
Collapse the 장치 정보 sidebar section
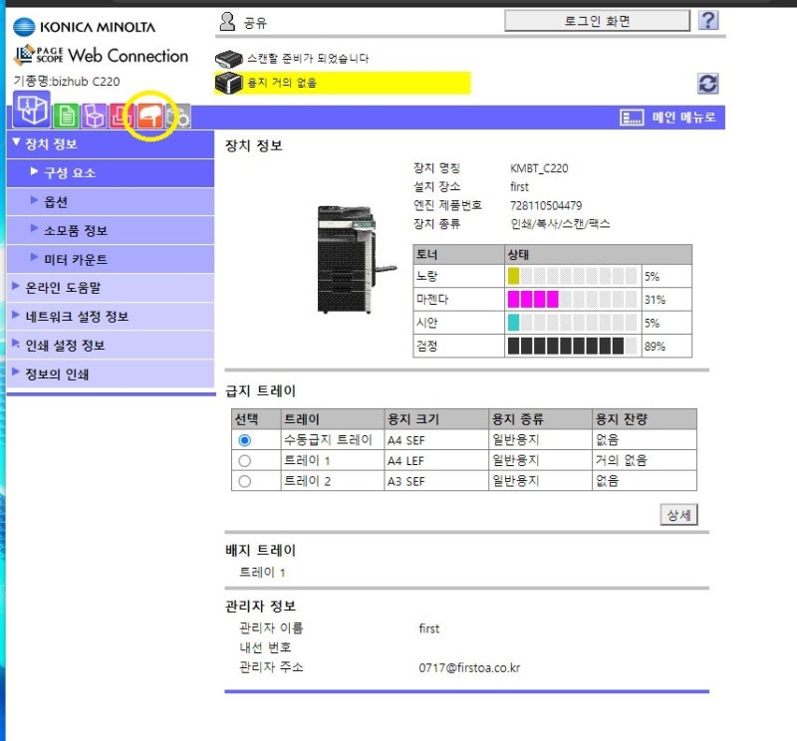coord(48,144)
